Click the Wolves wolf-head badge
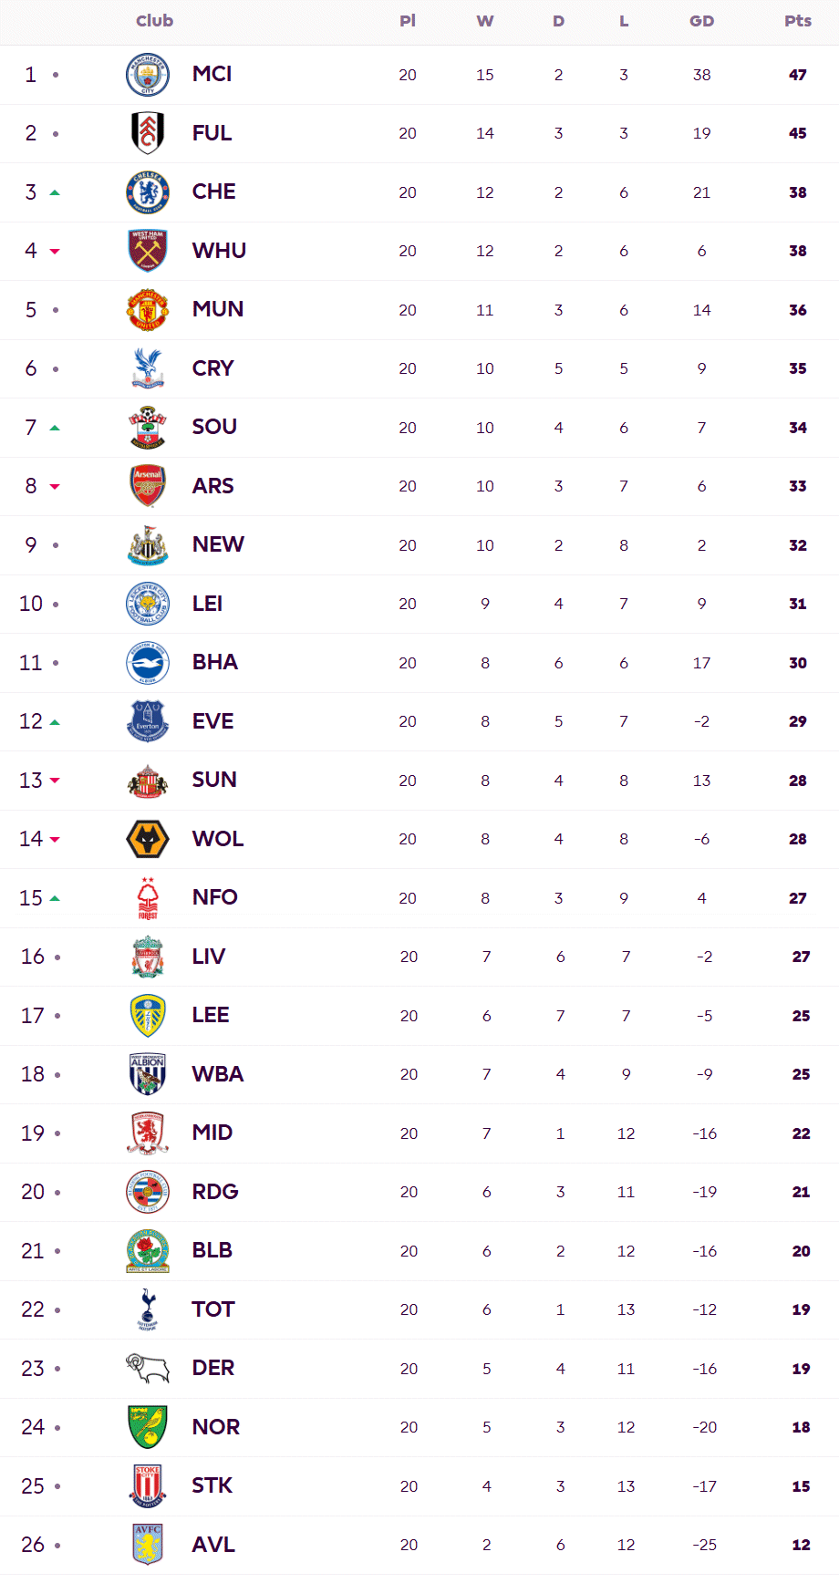 point(148,839)
